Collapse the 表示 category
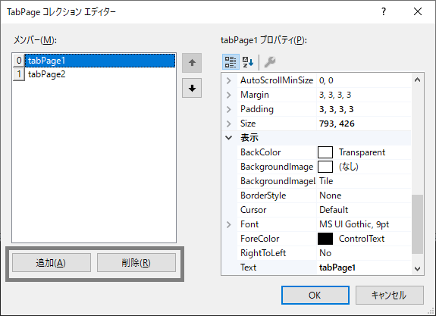This screenshot has width=436, height=316. [229, 138]
